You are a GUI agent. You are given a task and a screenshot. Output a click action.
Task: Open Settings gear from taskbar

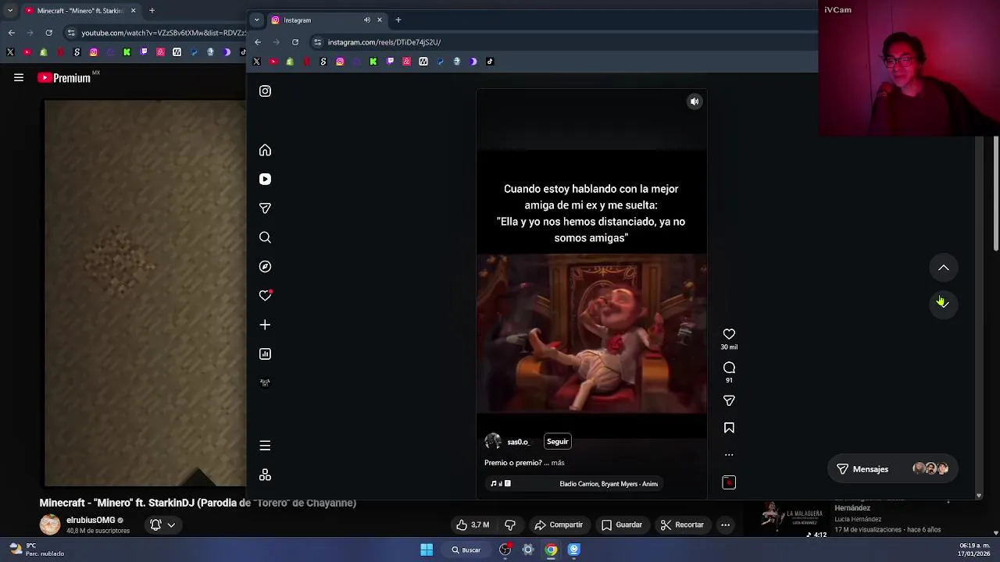pos(527,550)
